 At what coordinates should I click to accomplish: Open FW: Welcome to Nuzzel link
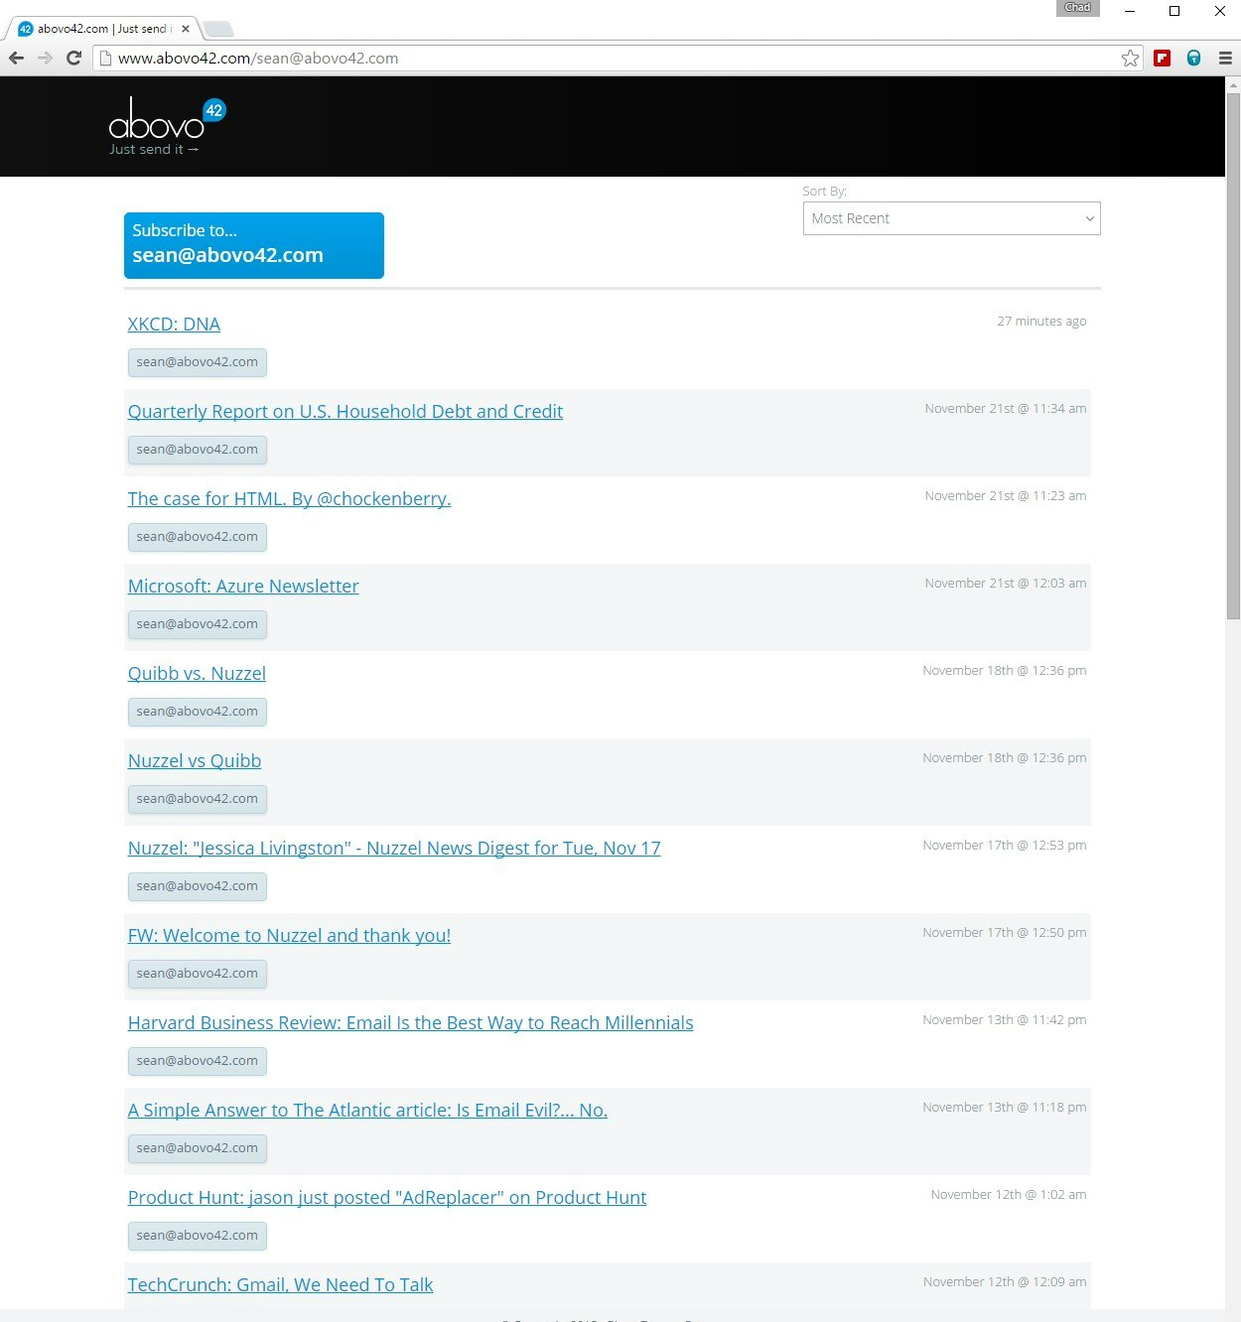coord(289,936)
